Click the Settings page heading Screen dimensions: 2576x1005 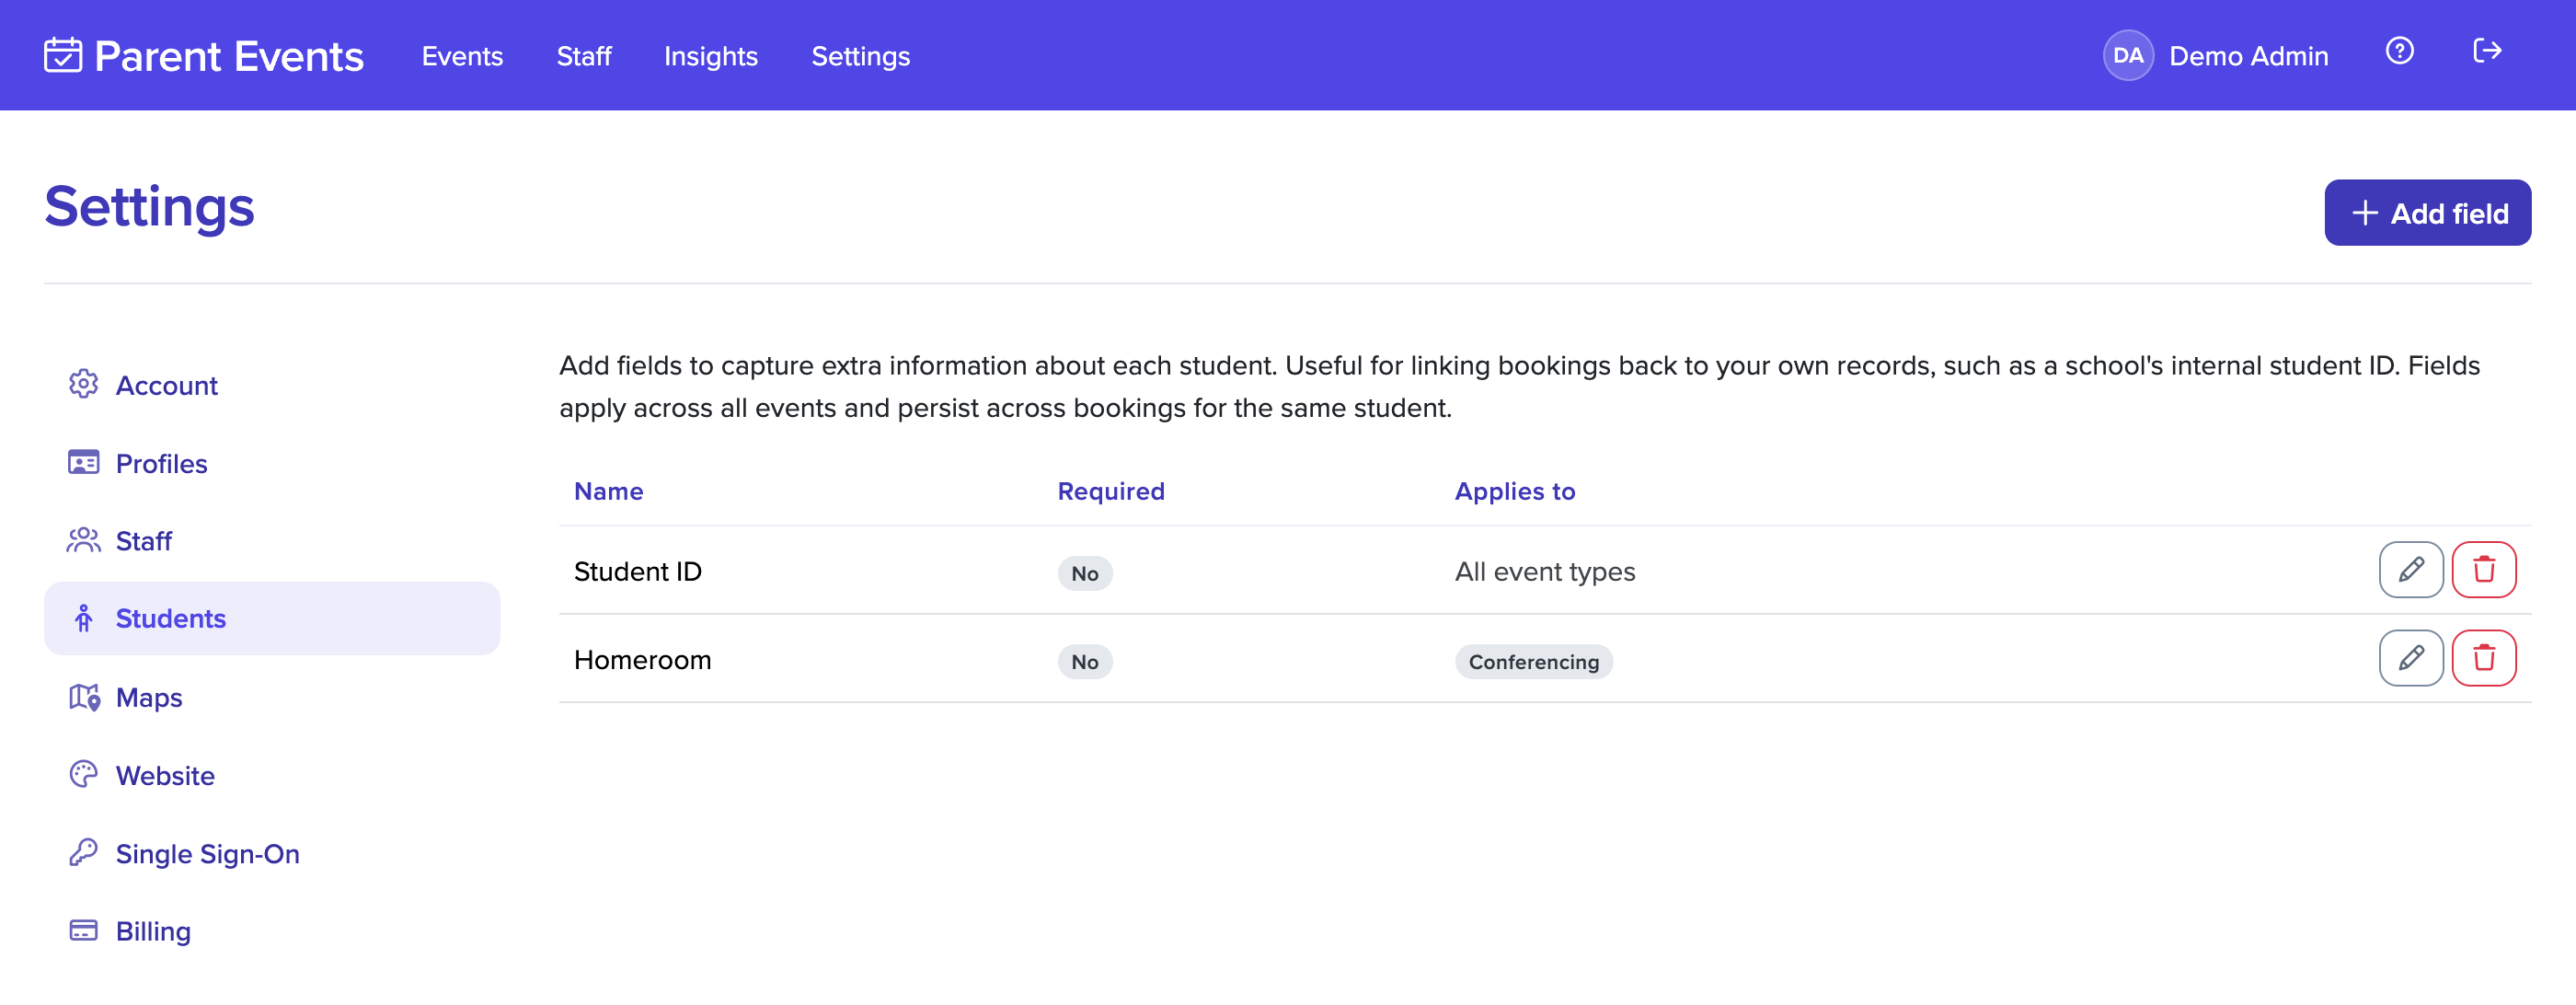coord(149,207)
